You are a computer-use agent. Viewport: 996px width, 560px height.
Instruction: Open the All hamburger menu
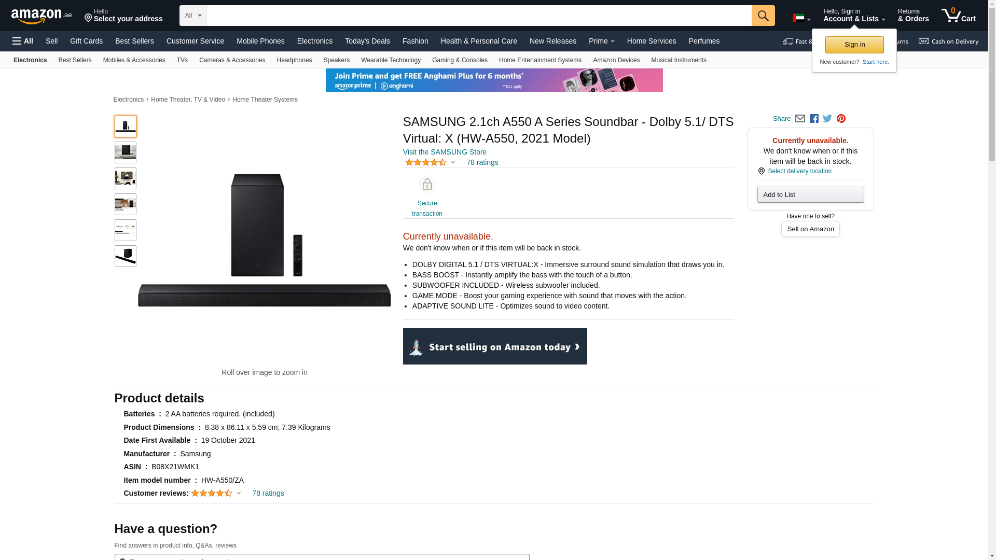[23, 41]
